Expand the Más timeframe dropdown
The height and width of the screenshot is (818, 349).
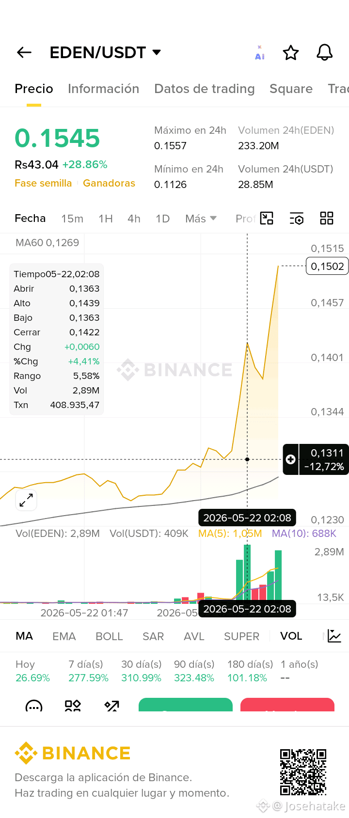pos(201,219)
